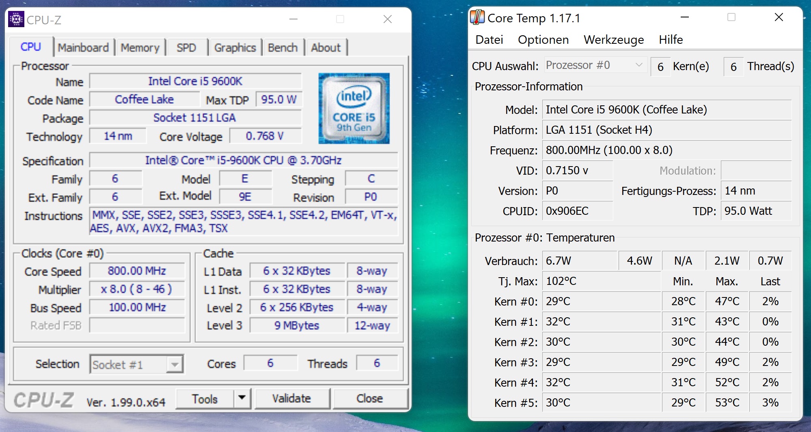This screenshot has width=811, height=432.
Task: Click the Verbrauch value 6.7W
Action: tap(580, 261)
